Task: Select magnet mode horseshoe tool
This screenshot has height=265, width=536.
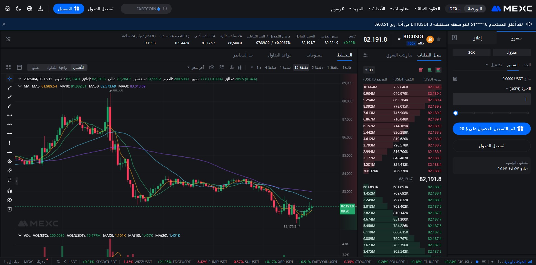Action: coord(10,191)
